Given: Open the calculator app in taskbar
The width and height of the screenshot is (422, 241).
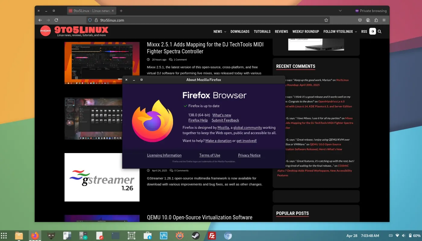Looking at the screenshot, I should point(83,236).
